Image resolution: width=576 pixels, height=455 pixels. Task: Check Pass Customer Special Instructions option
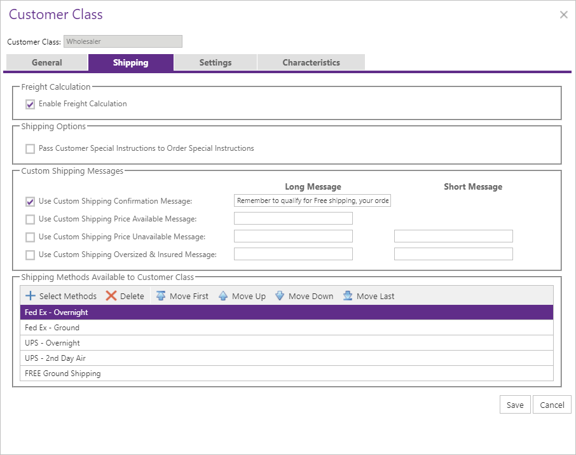30,149
